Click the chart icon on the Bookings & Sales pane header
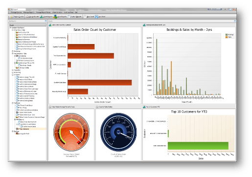This screenshot has width=252, height=177. (x=144, y=25)
